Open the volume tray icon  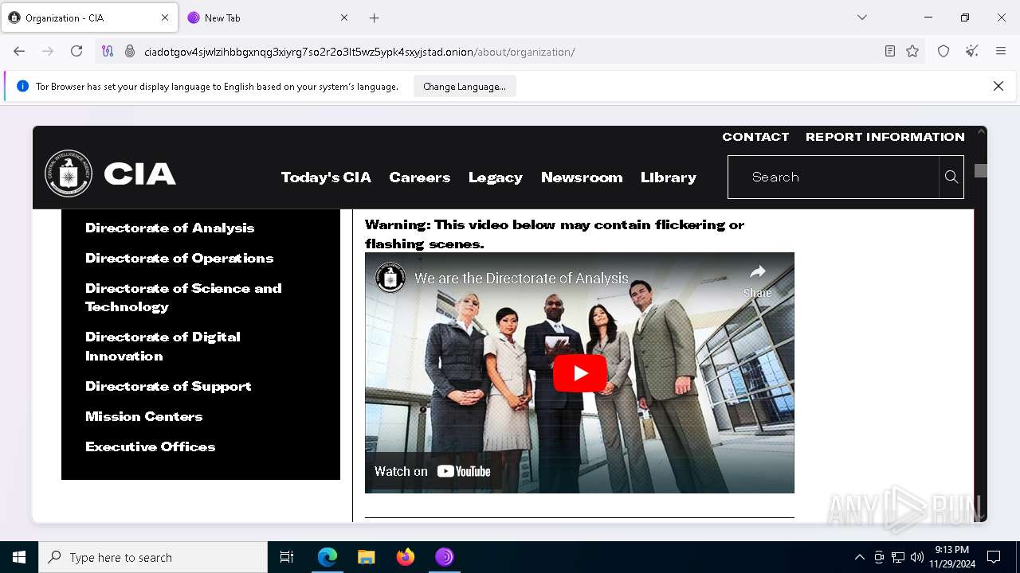(x=917, y=557)
